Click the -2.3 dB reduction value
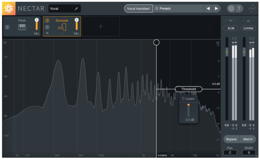The image size is (260, 160). 190,120
